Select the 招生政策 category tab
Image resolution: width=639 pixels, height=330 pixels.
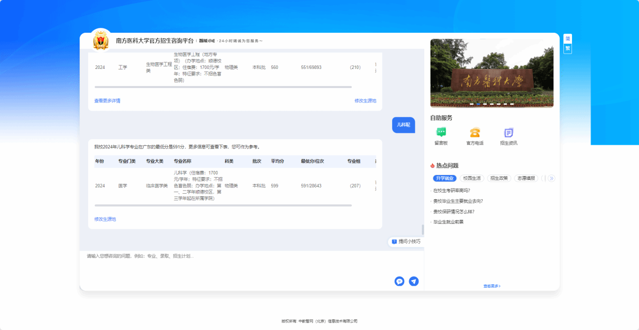click(x=499, y=178)
